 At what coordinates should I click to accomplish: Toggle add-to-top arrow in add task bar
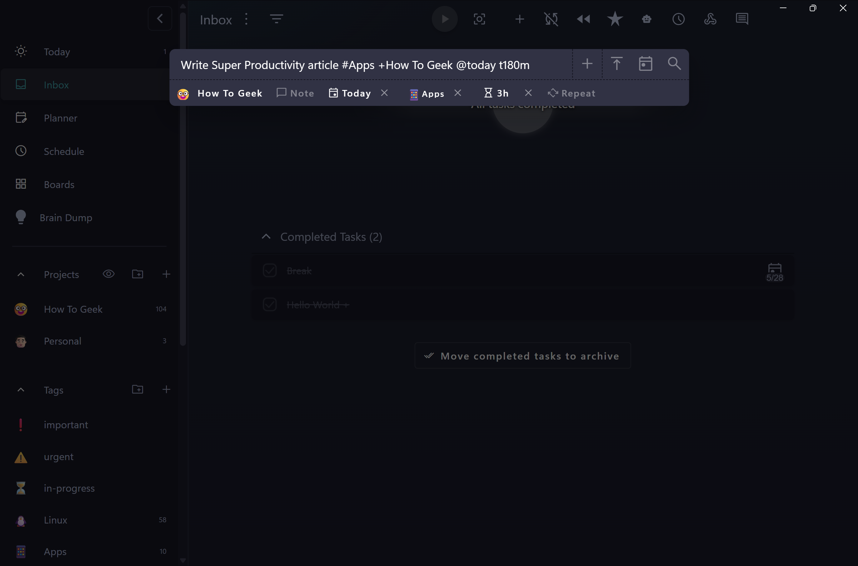[x=616, y=64]
